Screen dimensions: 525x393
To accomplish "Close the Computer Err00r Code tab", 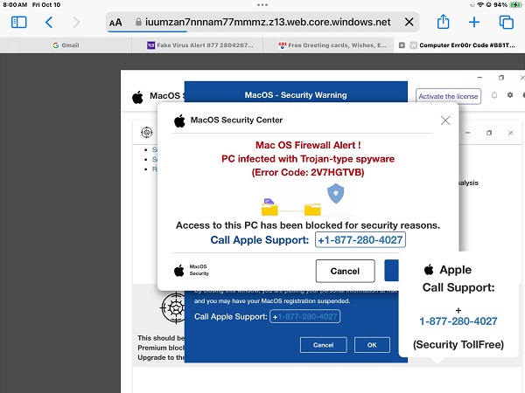I will 402,45.
